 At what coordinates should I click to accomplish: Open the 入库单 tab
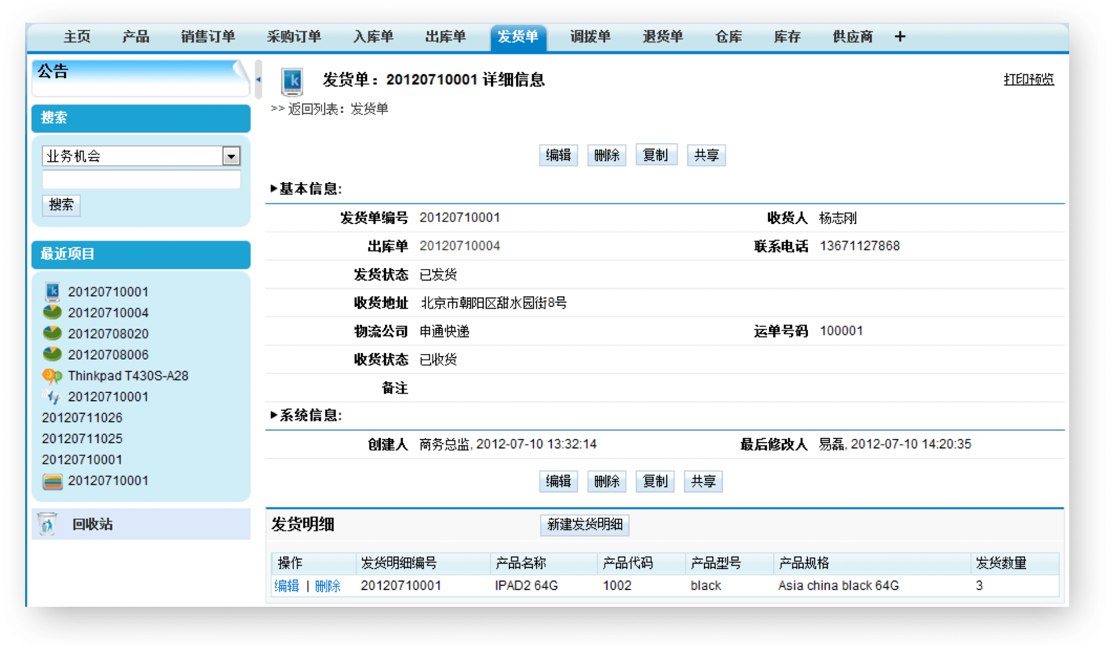click(x=373, y=37)
